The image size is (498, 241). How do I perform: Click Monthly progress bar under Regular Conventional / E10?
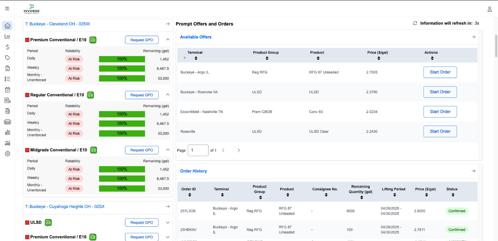click(x=122, y=133)
